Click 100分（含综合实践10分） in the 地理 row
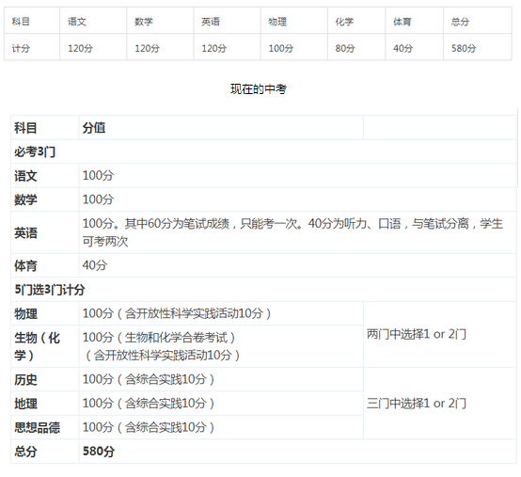Image resolution: width=521 pixels, height=477 pixels. (x=149, y=404)
